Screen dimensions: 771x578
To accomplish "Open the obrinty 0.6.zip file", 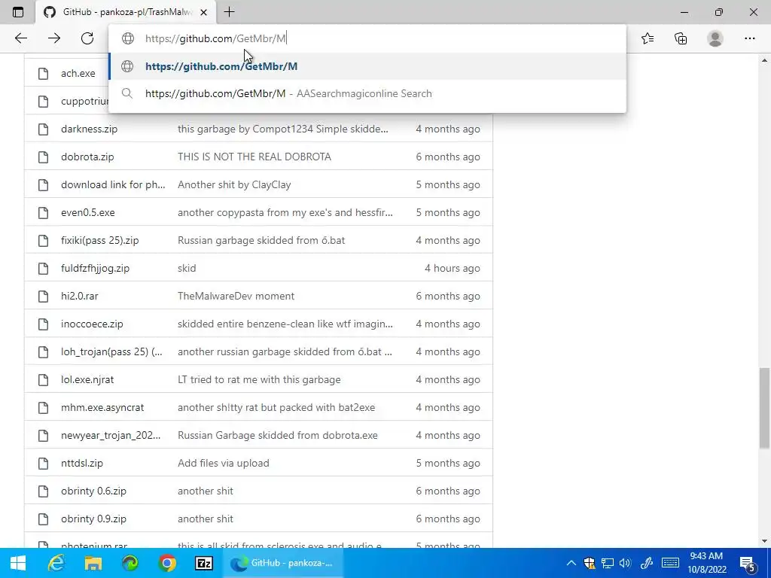I will tap(93, 491).
